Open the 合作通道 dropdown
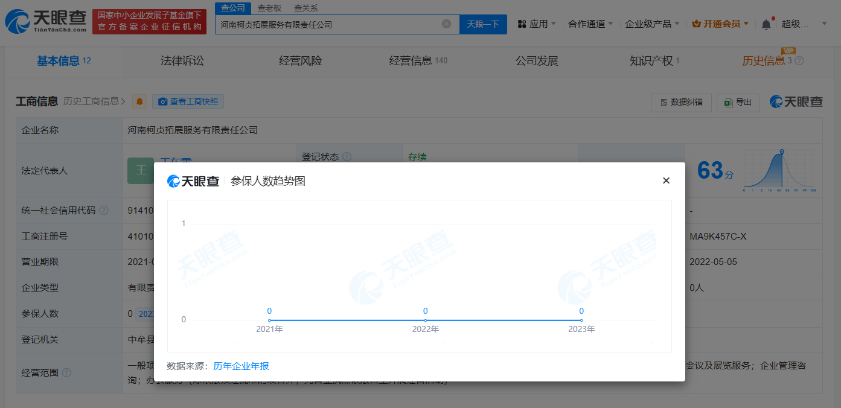841x408 pixels. click(590, 24)
